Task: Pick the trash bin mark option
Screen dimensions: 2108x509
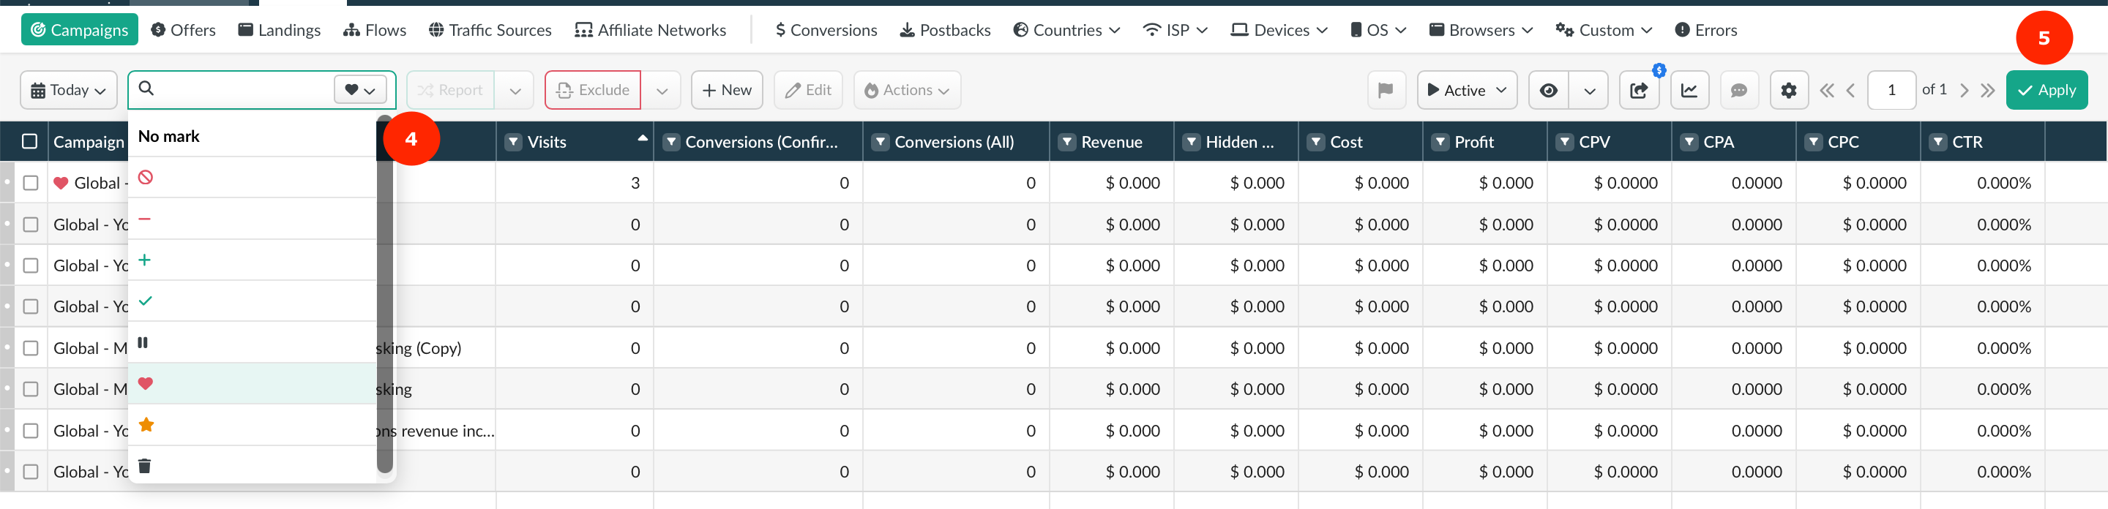Action: click(145, 466)
